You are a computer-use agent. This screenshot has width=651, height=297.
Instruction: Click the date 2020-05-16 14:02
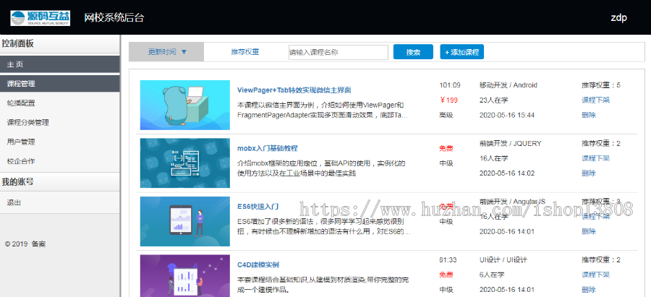(x=507, y=173)
